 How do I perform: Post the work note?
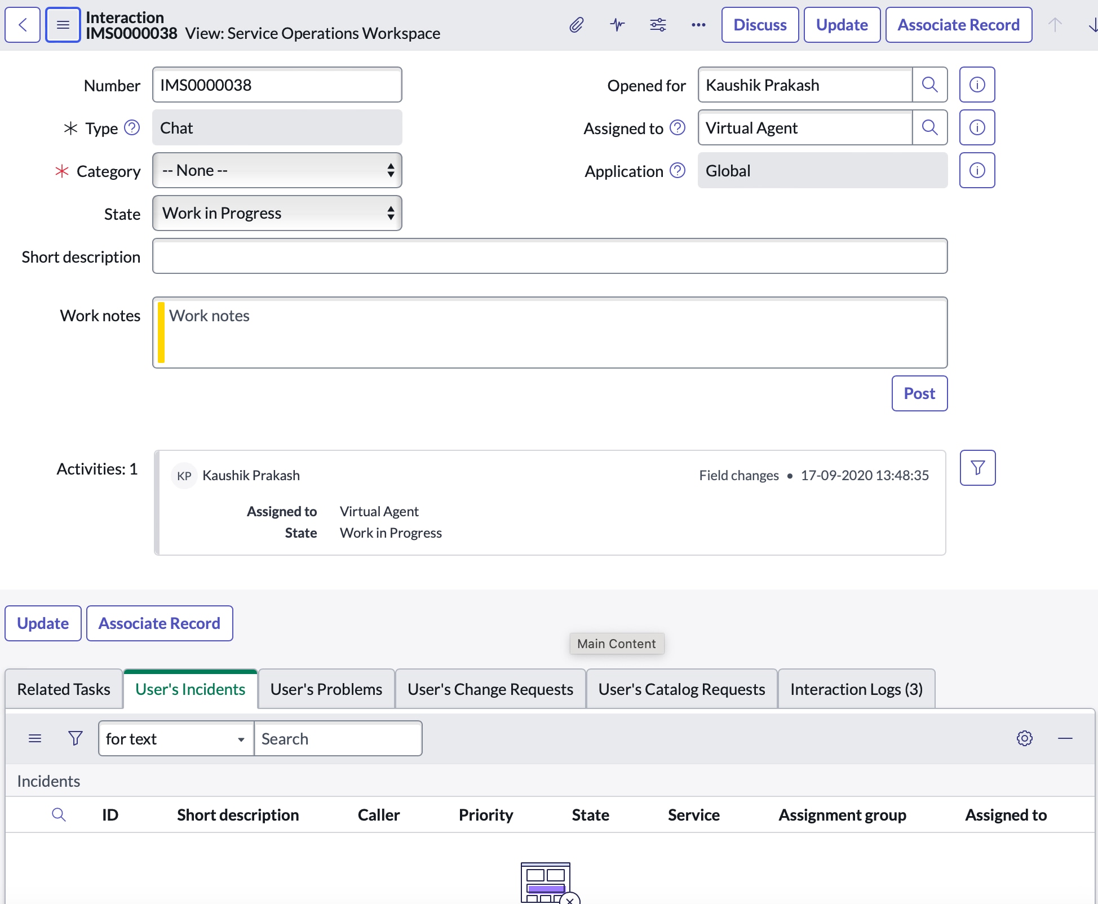click(x=920, y=393)
